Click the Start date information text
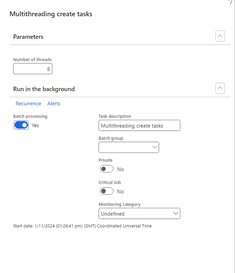This screenshot has width=235, height=273. coord(82,226)
